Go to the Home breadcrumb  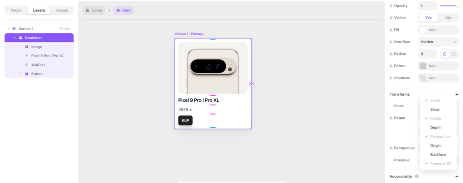[94, 10]
